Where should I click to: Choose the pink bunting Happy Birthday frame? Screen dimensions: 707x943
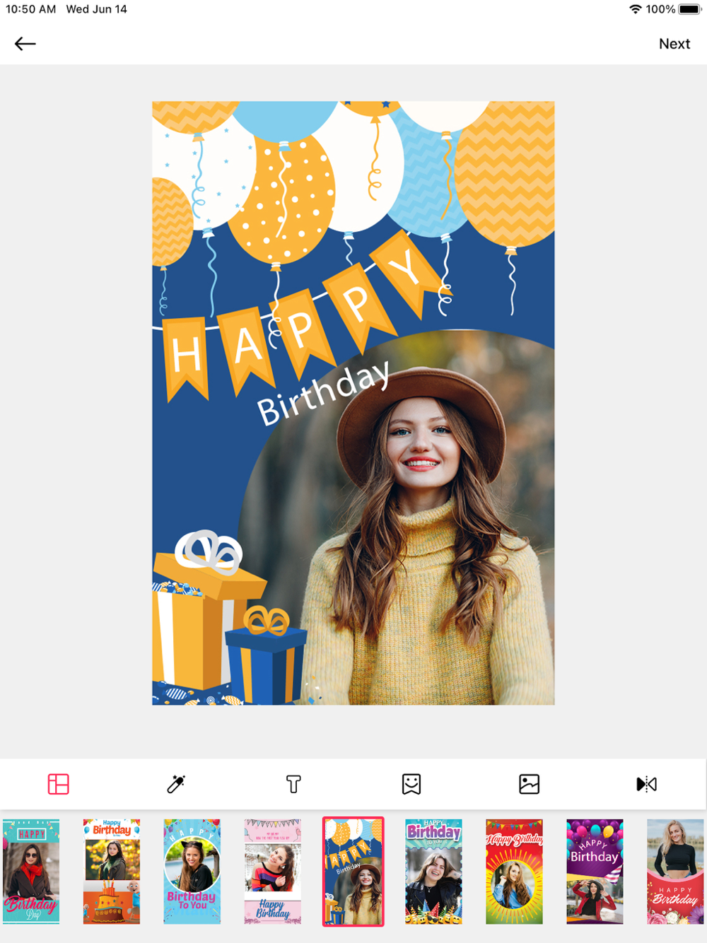pyautogui.click(x=273, y=872)
